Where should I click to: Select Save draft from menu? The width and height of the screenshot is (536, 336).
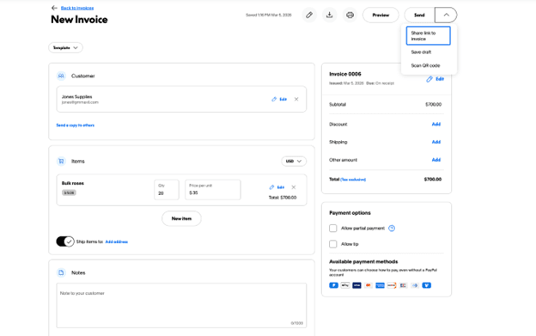[421, 52]
